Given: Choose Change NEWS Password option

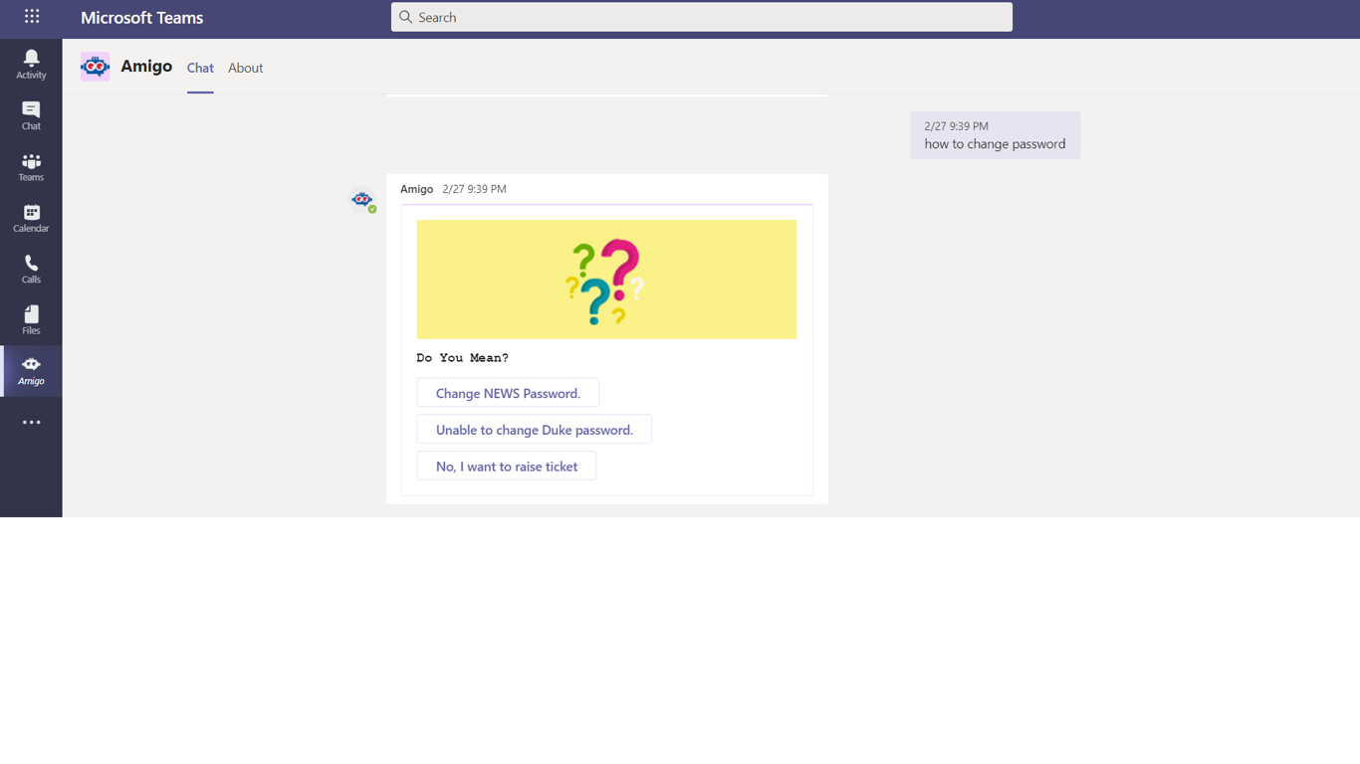Looking at the screenshot, I should (x=508, y=392).
